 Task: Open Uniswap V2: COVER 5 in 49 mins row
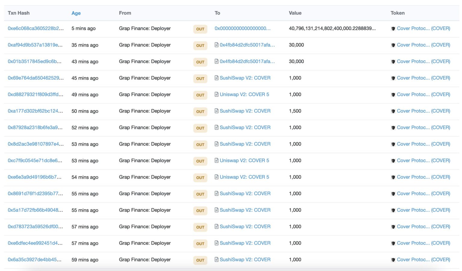(244, 95)
